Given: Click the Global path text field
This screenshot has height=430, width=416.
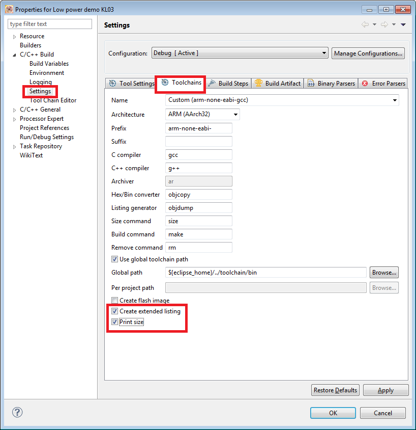Looking at the screenshot, I should click(266, 272).
